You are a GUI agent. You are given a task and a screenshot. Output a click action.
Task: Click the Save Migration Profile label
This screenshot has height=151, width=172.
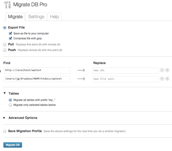point(25,131)
